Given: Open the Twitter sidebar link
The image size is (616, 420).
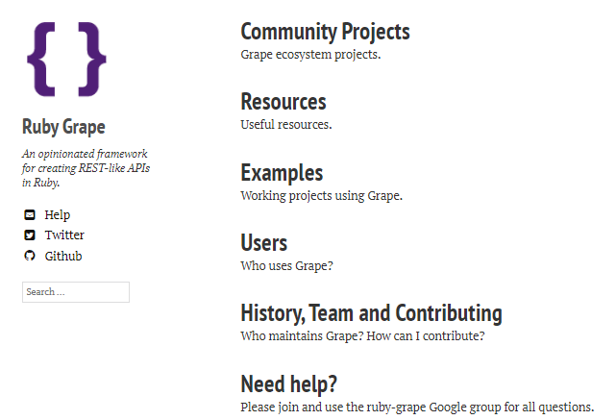Looking at the screenshot, I should [x=64, y=235].
